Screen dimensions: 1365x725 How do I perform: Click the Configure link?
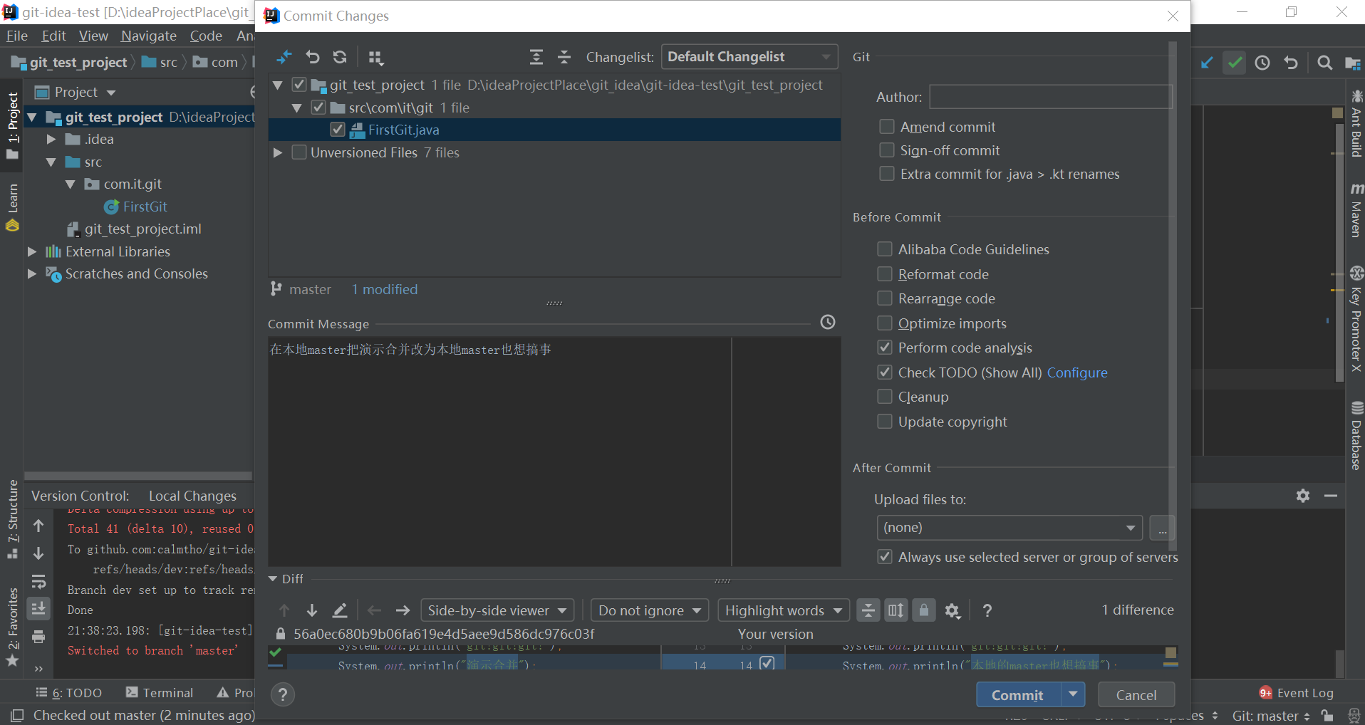pyautogui.click(x=1077, y=372)
